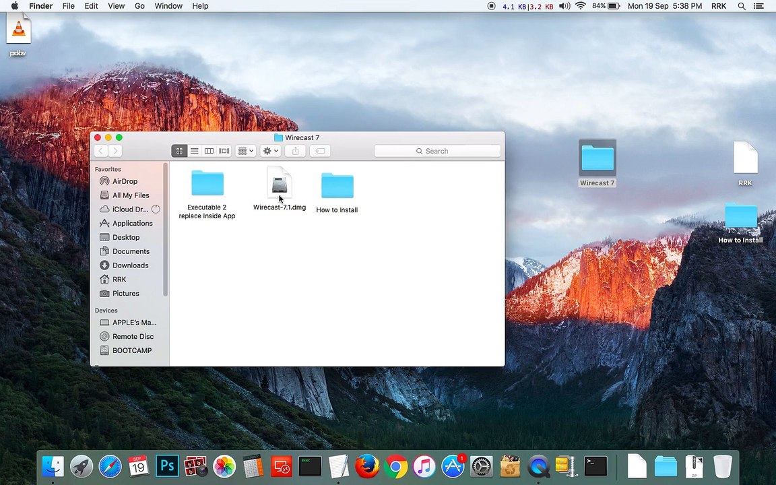Select the Wirecast 7 folder on desktop
The width and height of the screenshot is (776, 485).
pos(597,163)
